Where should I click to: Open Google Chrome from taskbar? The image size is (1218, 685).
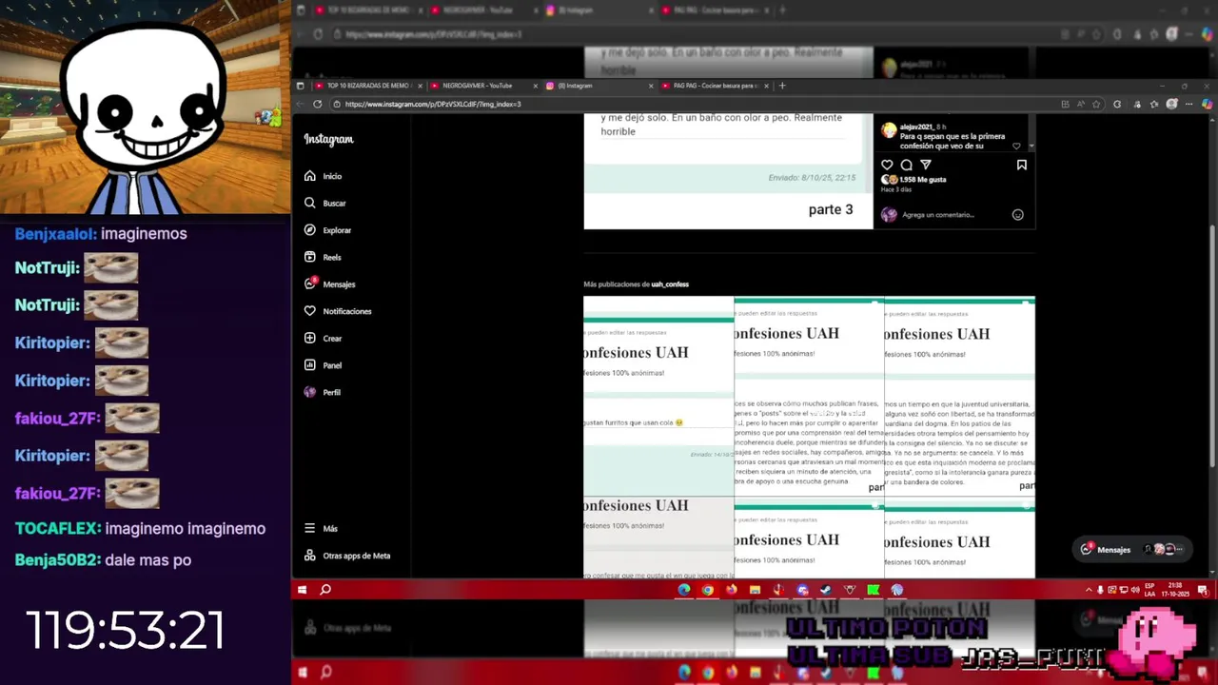[x=708, y=590]
